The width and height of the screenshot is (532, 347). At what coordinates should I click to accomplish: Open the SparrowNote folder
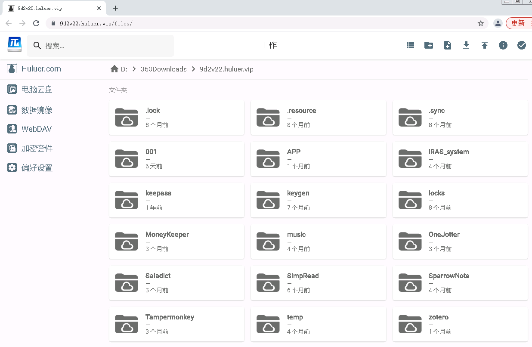point(460,283)
